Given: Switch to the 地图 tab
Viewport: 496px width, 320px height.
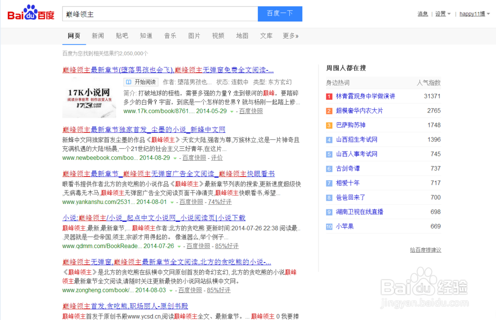Looking at the screenshot, I should 243,36.
